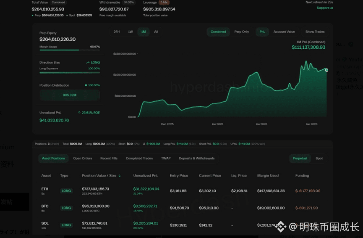Click the ROE up-arrow icon near Unrealized PnL
The height and width of the screenshot is (238, 363).
pos(79,113)
